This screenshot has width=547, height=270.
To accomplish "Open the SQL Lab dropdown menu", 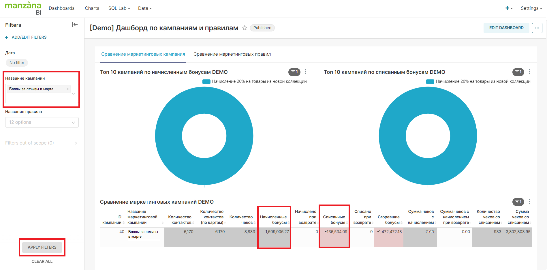I will click(x=119, y=8).
